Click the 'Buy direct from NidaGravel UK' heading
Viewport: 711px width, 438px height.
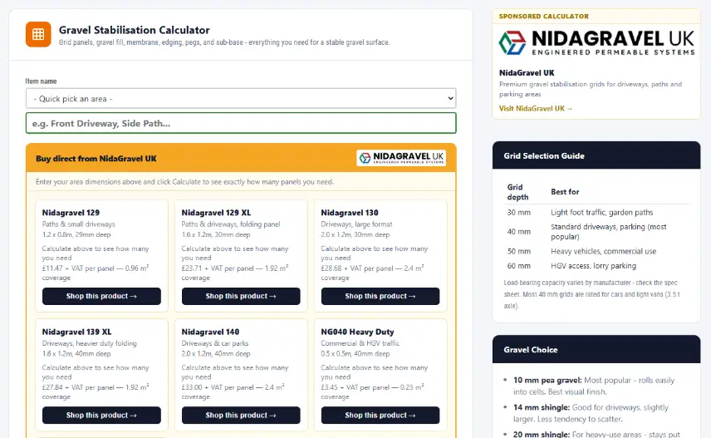(x=96, y=159)
